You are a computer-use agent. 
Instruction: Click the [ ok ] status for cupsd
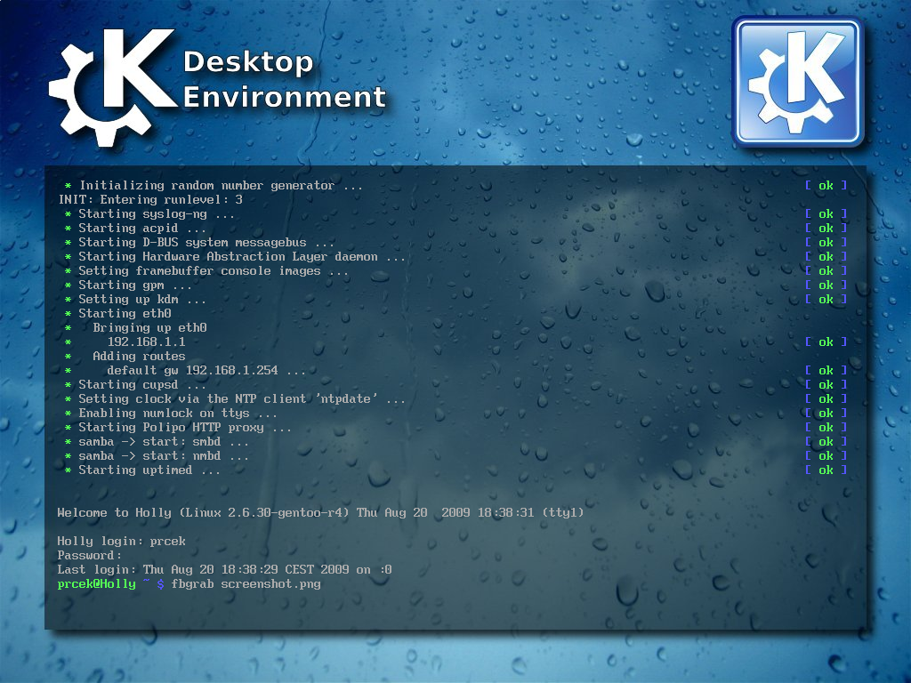[826, 385]
